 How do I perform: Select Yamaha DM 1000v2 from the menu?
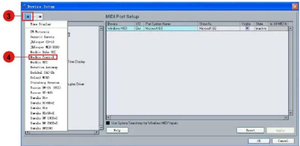(x=44, y=118)
